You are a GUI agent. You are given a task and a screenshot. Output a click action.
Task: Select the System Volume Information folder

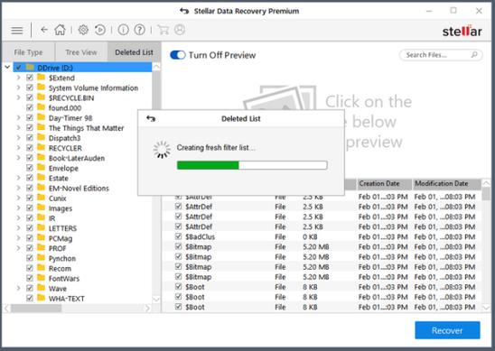click(x=93, y=88)
